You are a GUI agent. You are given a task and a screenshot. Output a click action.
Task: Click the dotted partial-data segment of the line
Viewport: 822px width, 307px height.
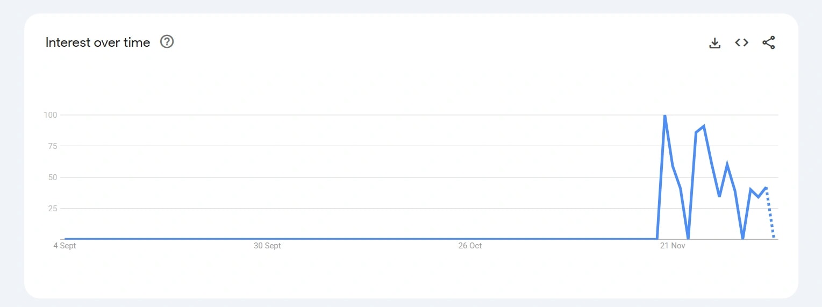tap(770, 212)
